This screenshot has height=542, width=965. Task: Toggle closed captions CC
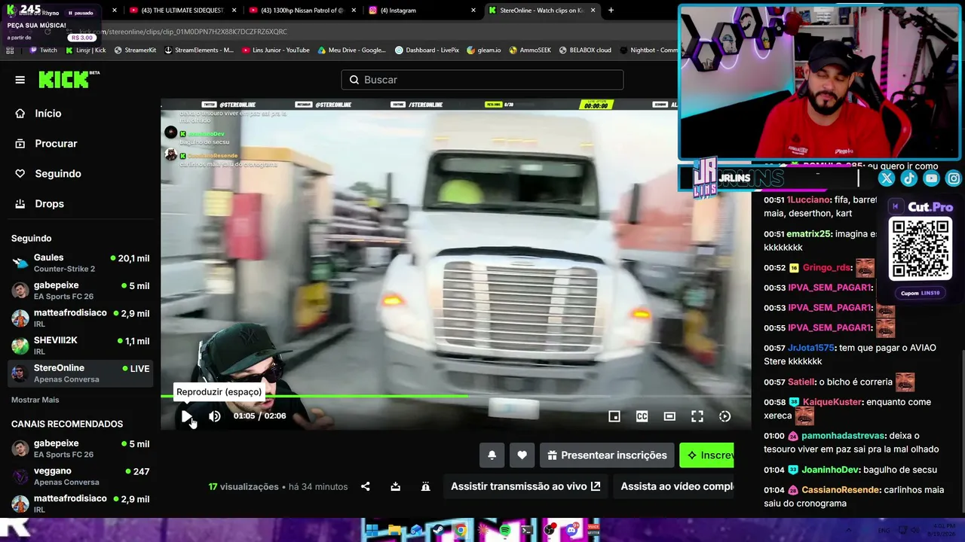point(642,416)
